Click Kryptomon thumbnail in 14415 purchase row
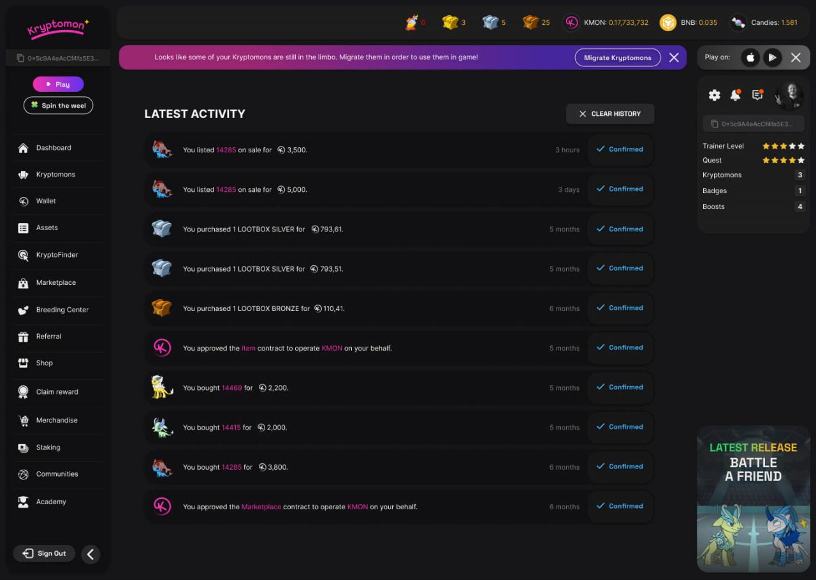 [162, 427]
